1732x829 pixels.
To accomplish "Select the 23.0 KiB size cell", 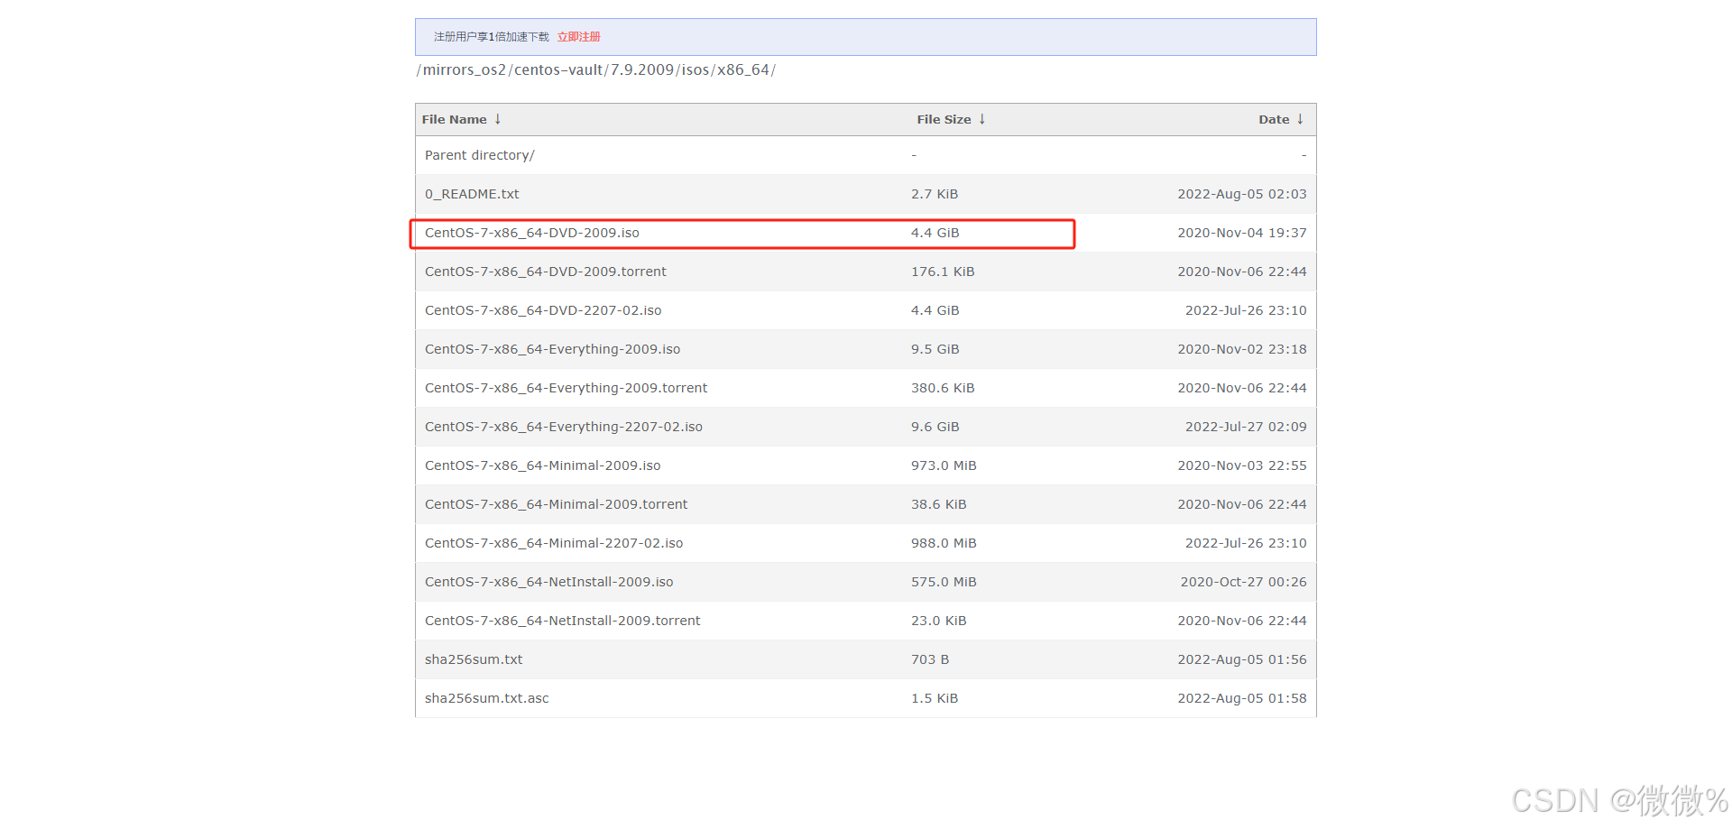I will pos(938,621).
